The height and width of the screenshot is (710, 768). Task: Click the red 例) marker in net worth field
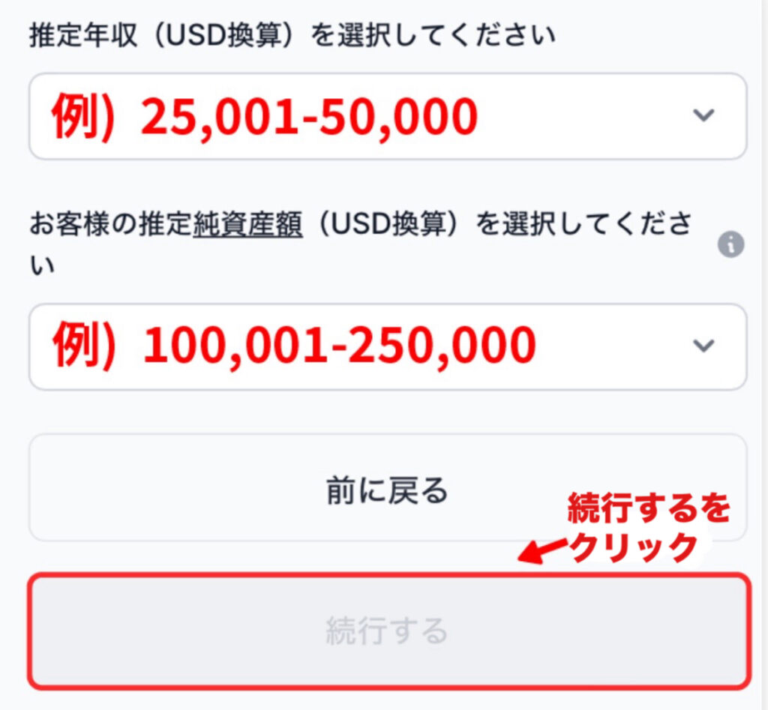tap(83, 347)
